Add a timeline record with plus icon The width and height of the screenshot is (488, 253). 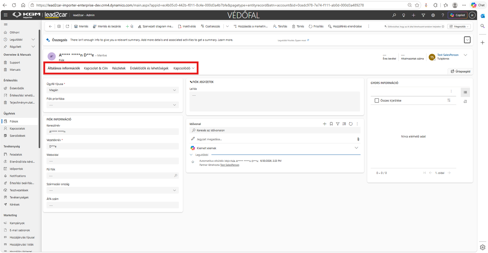[x=325, y=124]
